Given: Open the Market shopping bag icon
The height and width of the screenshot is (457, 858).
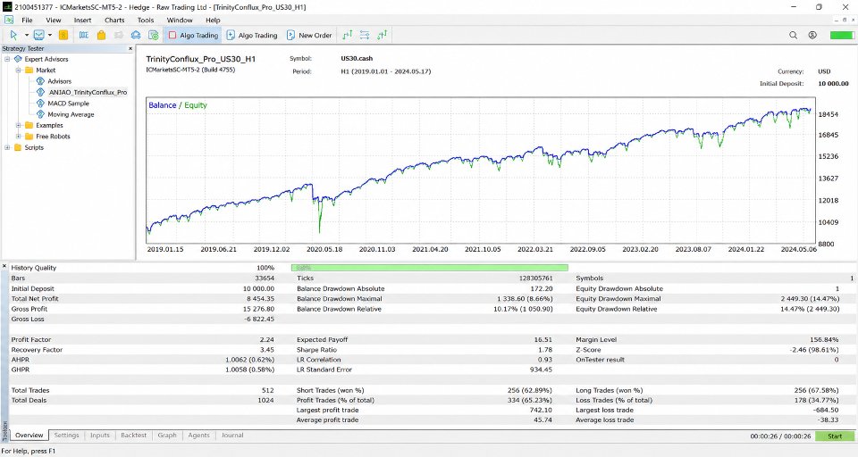Looking at the screenshot, I should (101, 35).
